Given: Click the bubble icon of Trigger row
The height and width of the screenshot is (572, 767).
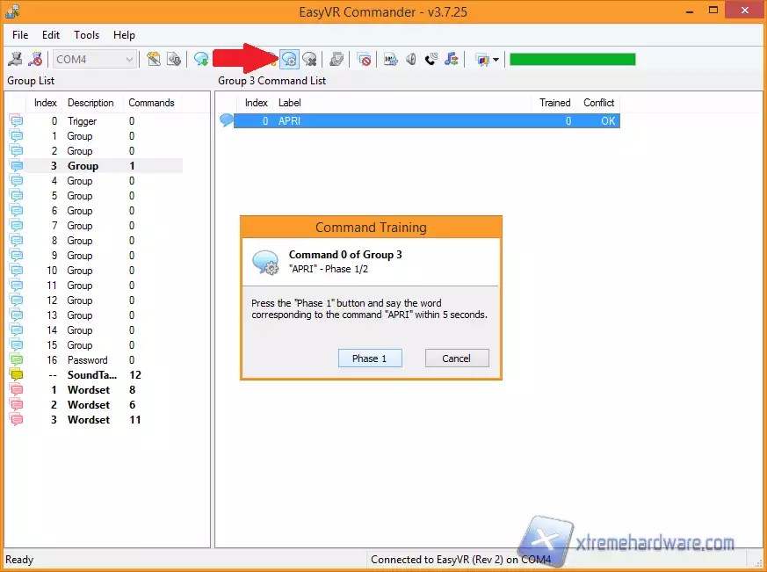Looking at the screenshot, I should click(x=16, y=121).
